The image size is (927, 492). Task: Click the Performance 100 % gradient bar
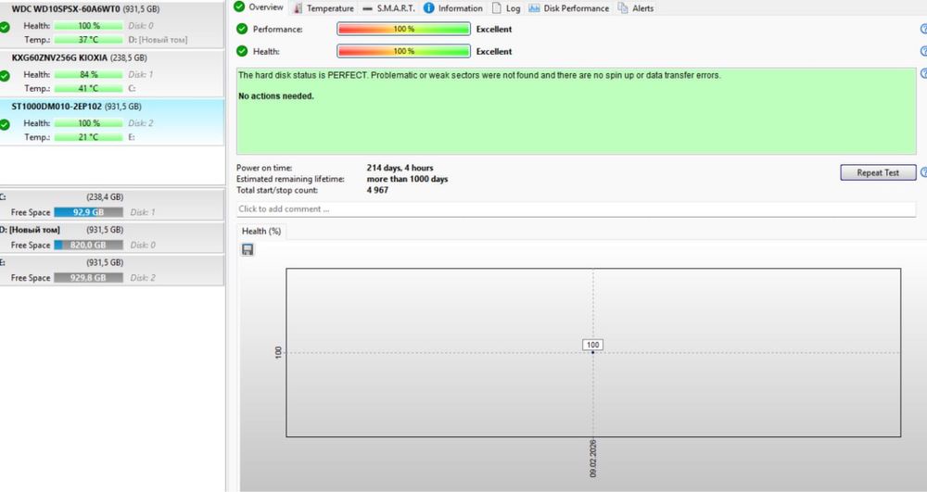point(404,29)
